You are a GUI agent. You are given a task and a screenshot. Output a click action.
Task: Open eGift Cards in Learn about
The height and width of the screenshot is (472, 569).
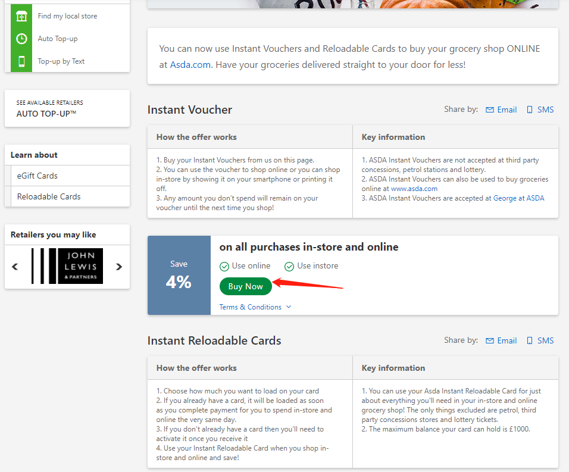pos(37,176)
